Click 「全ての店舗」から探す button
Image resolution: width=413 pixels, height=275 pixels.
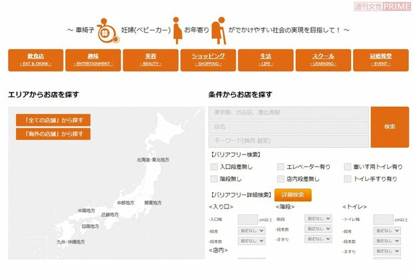53,120
